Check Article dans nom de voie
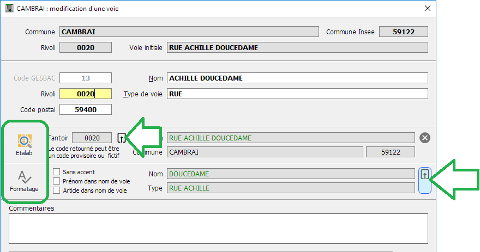480x252 pixels. [x=57, y=190]
